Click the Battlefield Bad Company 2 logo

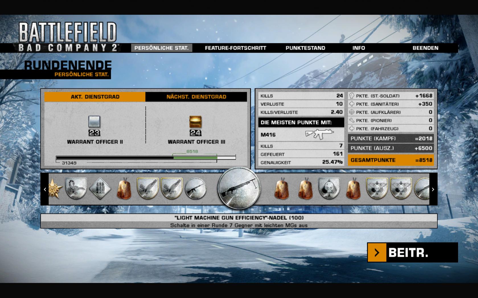[x=68, y=37]
